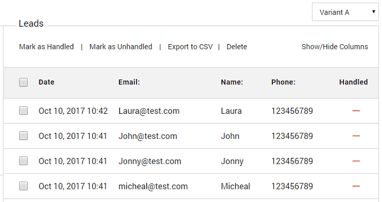Click the Handled column header
This screenshot has height=202, width=382.
pos(354,82)
